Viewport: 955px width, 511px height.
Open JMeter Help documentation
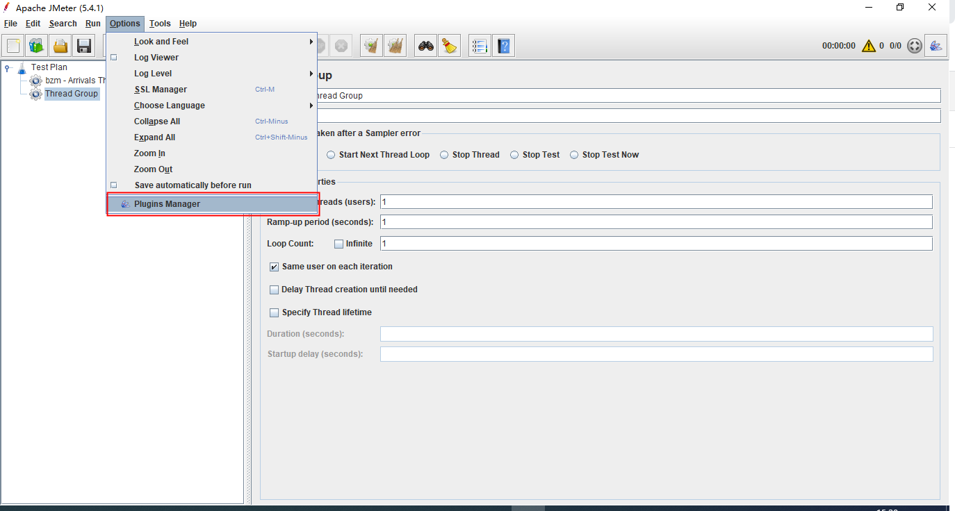(503, 45)
